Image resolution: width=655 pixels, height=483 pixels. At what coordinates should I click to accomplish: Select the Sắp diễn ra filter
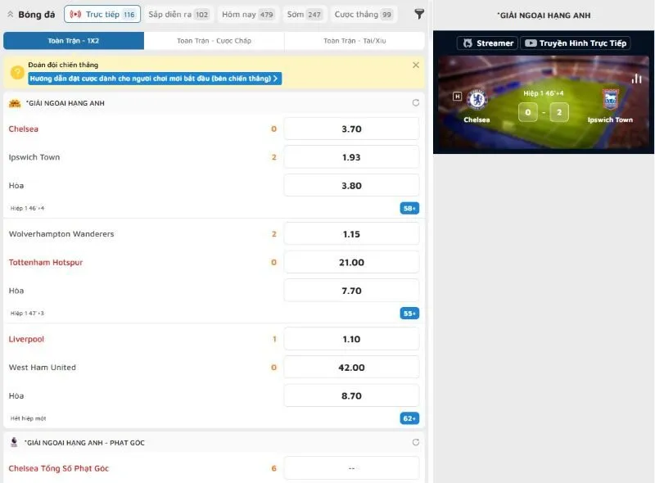[x=178, y=14]
